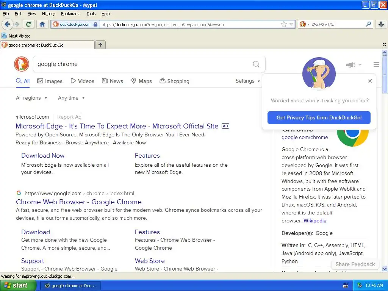
Task: Click the page vertical scrollbar thumb
Action: coord(385,75)
